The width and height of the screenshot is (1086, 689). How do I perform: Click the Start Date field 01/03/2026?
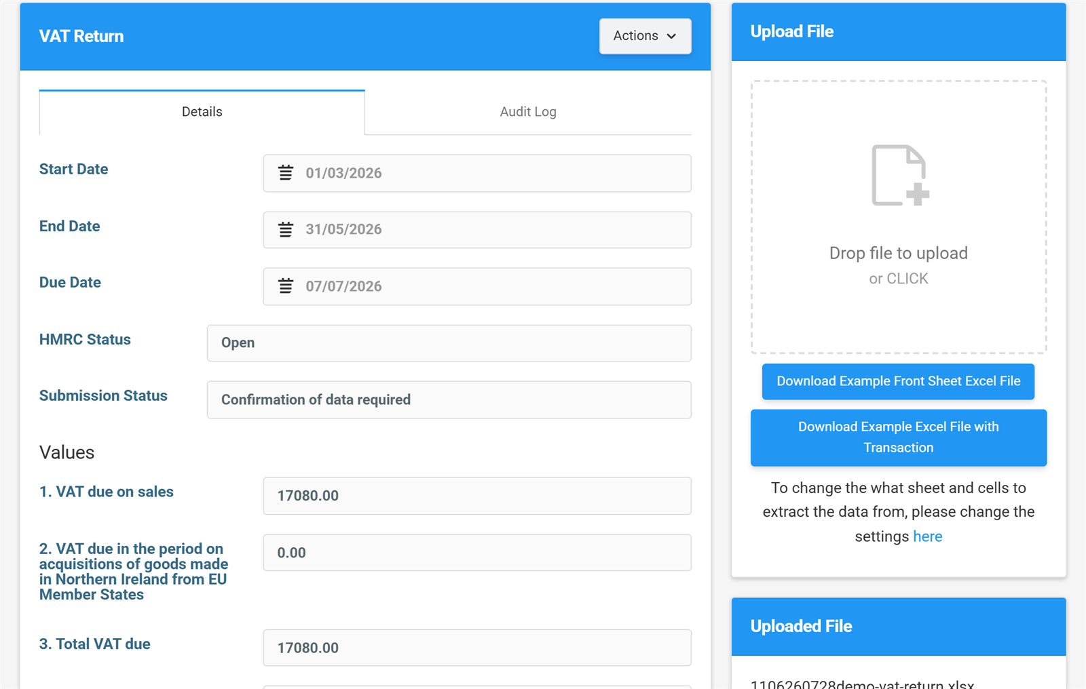tap(477, 173)
